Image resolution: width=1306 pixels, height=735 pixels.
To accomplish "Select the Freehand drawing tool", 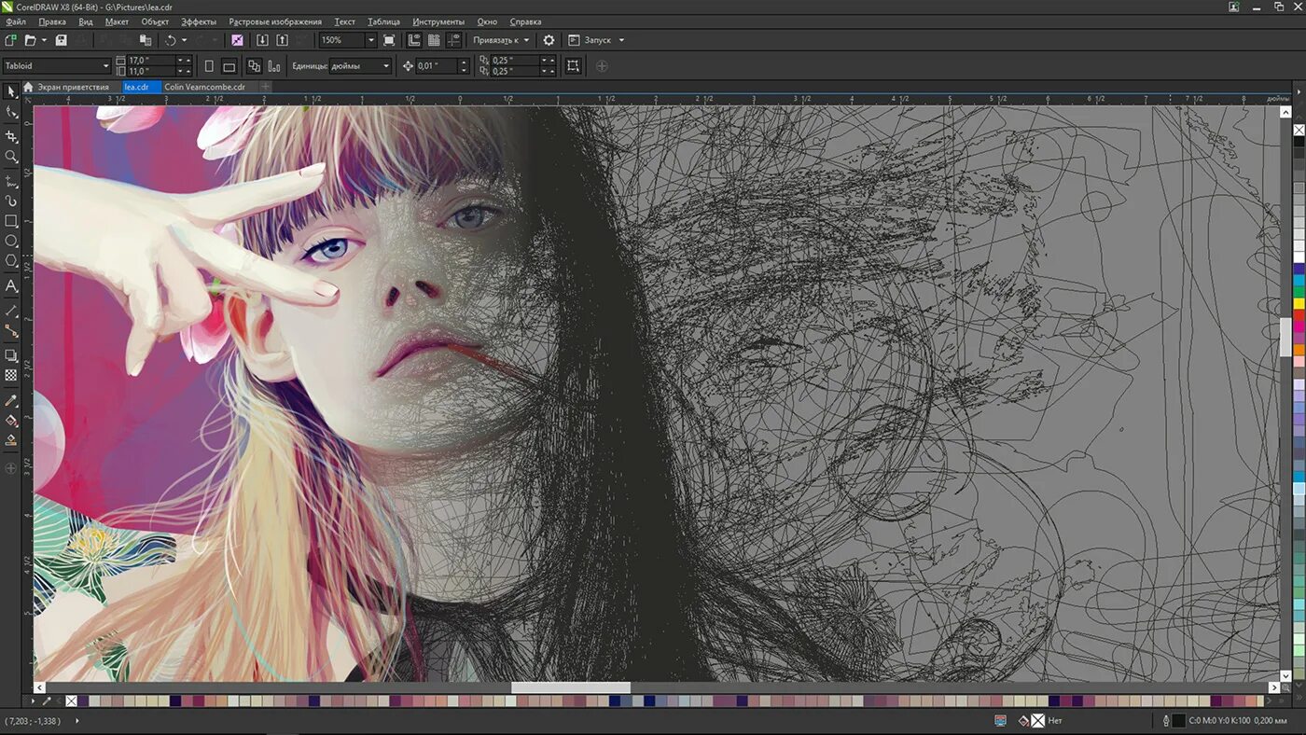I will point(11,180).
